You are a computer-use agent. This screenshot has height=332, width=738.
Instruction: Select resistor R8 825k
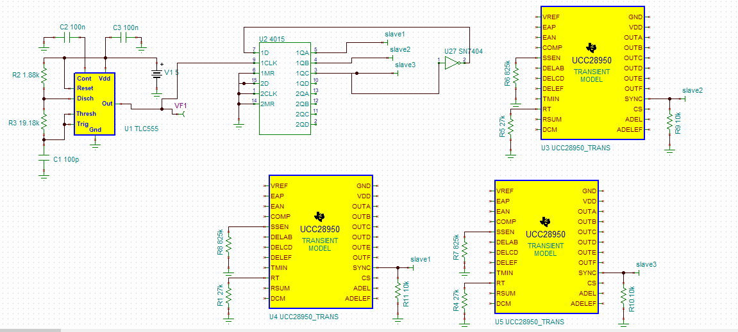[229, 244]
